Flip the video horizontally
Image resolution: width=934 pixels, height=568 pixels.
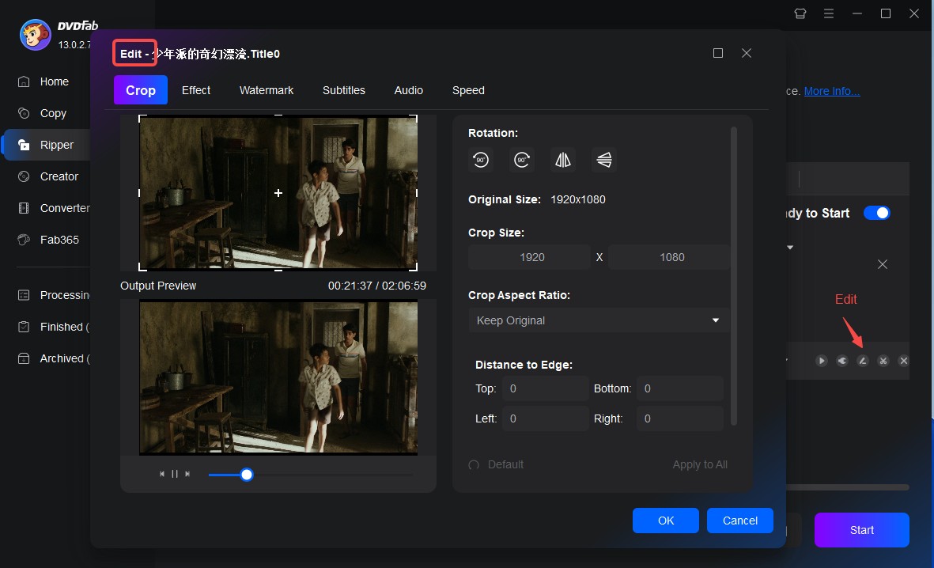[x=563, y=160]
